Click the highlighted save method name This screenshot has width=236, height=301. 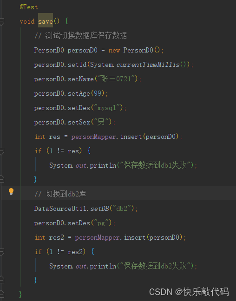(46, 21)
